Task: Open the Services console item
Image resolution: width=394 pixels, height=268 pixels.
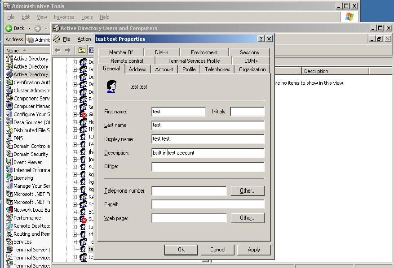Action: [x=19, y=242]
